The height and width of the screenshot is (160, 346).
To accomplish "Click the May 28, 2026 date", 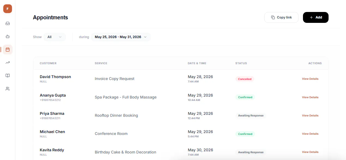I will 200,77.
